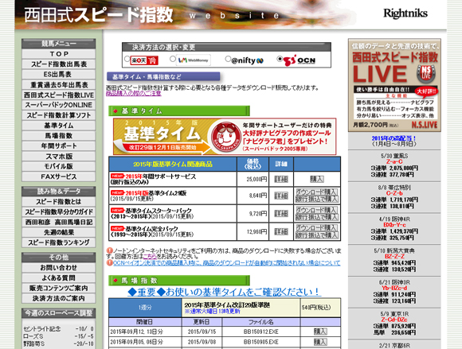
Task: Open 重賞過去5年出馬表 menu item
Action: click(x=59, y=85)
